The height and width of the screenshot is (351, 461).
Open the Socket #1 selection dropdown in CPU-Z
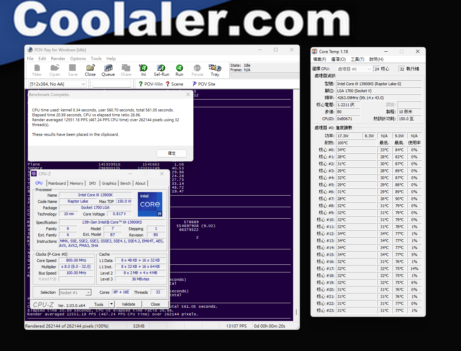[x=75, y=293]
